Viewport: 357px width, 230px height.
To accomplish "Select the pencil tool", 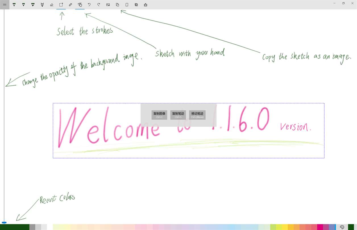I will tap(23, 5).
